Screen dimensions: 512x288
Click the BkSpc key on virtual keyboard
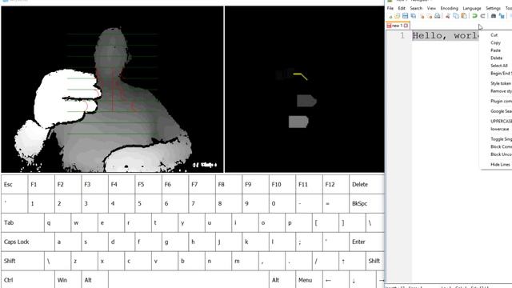click(x=366, y=203)
